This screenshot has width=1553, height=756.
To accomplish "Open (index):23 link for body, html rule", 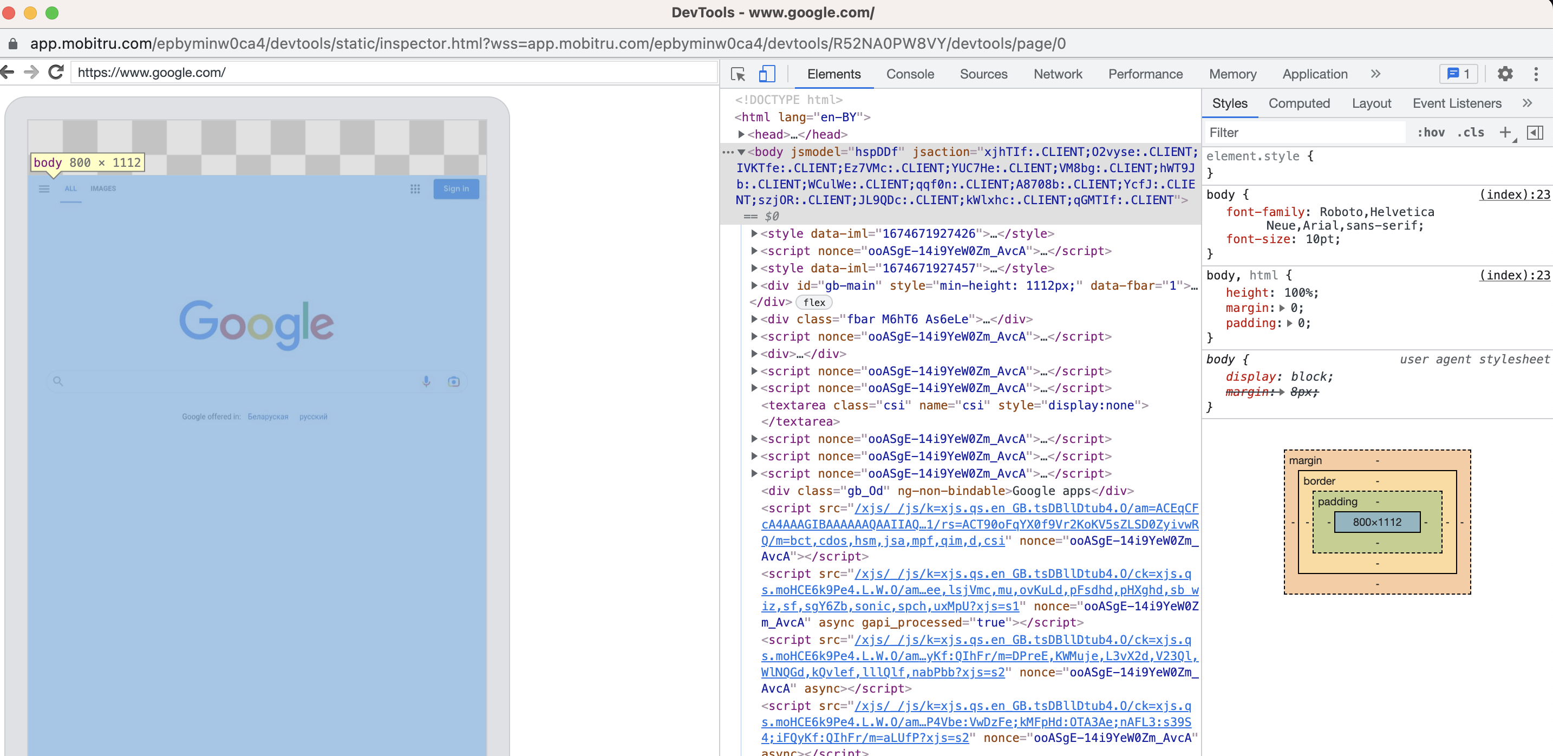I will pyautogui.click(x=1514, y=276).
